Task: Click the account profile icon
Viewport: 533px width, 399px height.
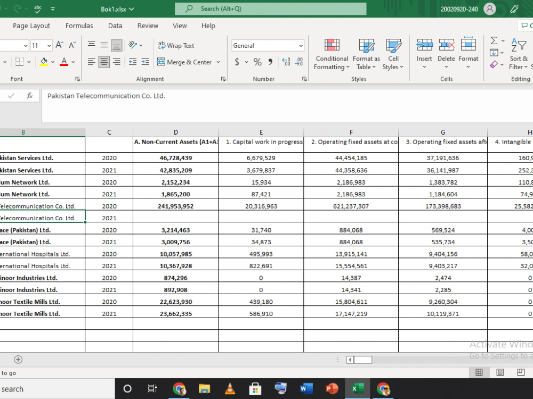Action: pyautogui.click(x=490, y=9)
